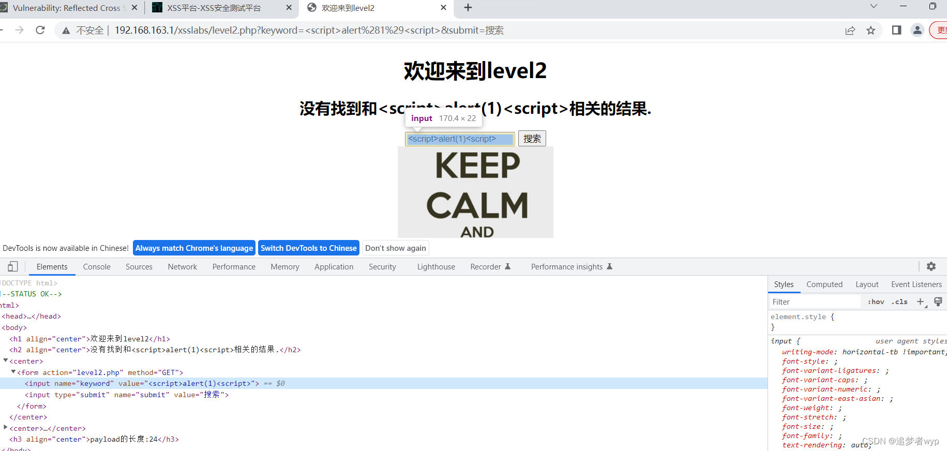This screenshot has width=947, height=451.
Task: Toggle element state with :hov
Action: (x=876, y=302)
